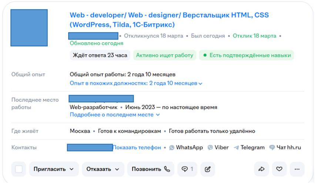The height and width of the screenshot is (186, 315).
Task: Contact the candidate via Viber
Action: (218, 148)
